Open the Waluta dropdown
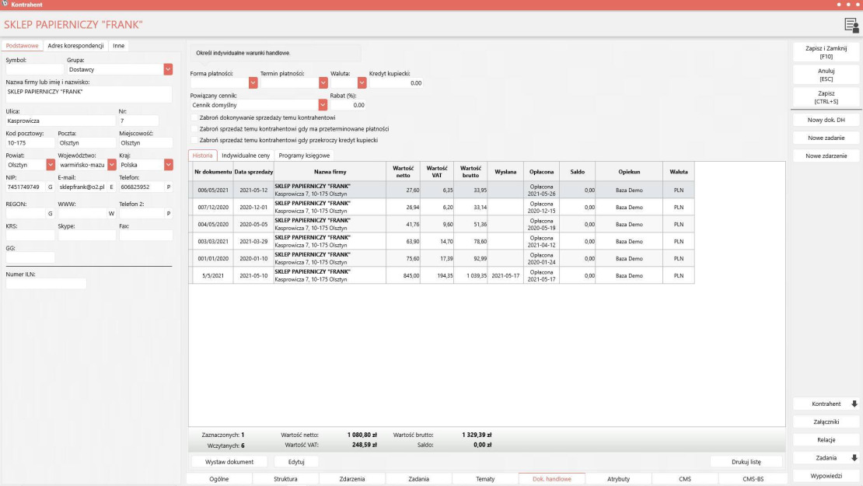Viewport: 863px width, 486px height. (x=362, y=82)
